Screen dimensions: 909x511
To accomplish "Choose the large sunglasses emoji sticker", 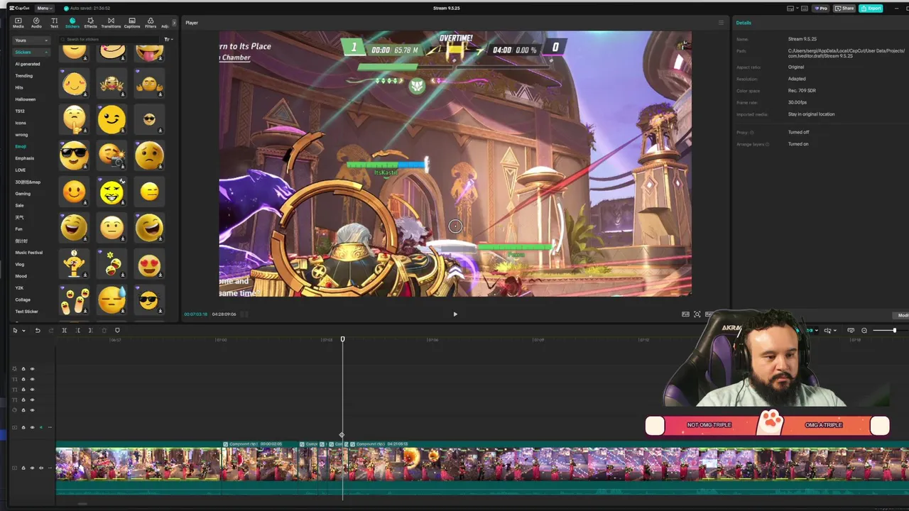I will pos(74,155).
